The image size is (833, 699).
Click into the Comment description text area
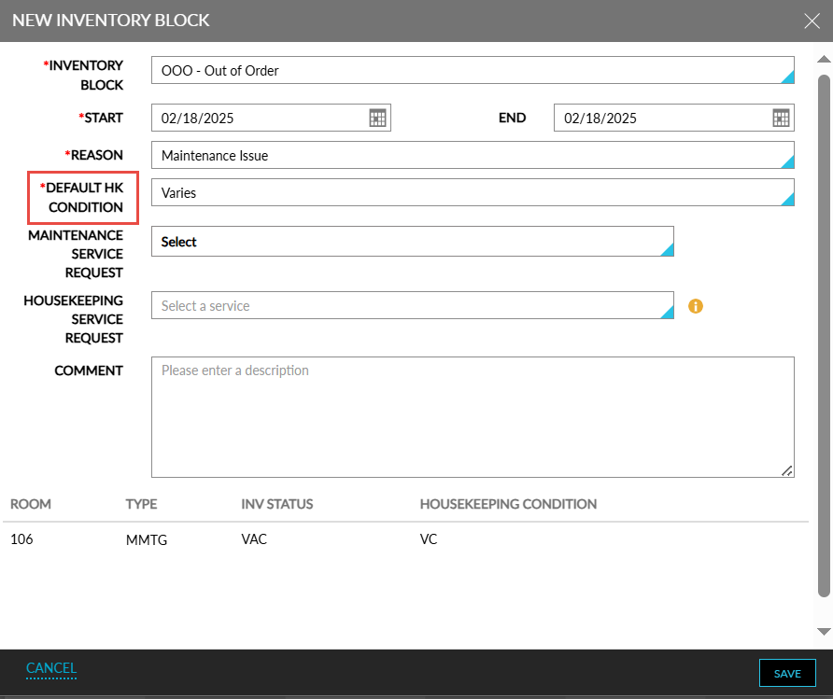pos(473,417)
